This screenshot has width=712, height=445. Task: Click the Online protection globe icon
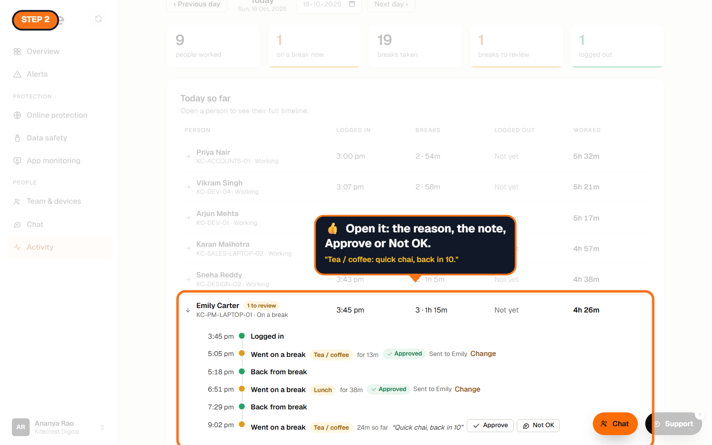pyautogui.click(x=17, y=115)
